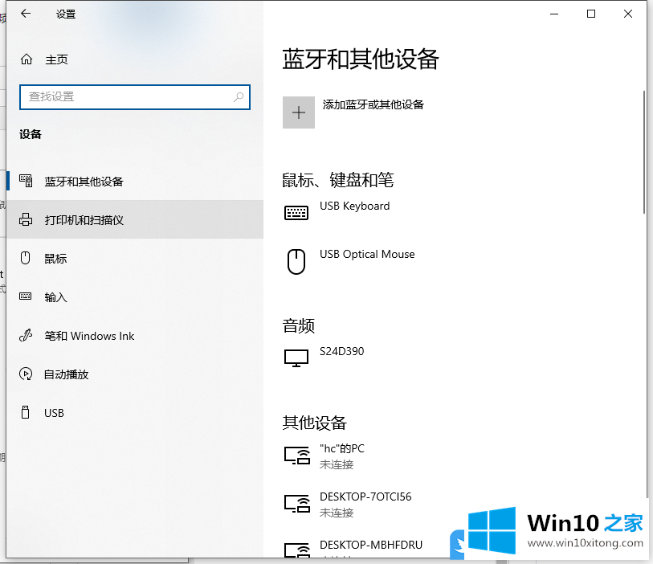Open 自动播放 settings page
Screen dimensions: 653x564
click(66, 374)
